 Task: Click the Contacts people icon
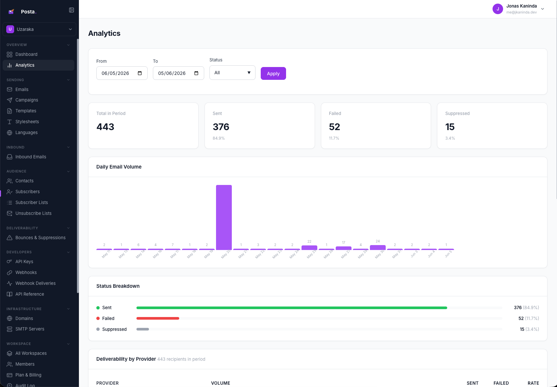[10, 181]
